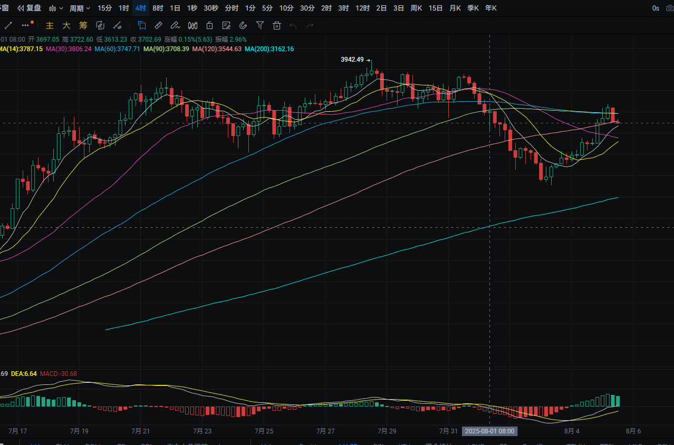Toggle the 大 indicator button
674x445 pixels.
(x=66, y=25)
